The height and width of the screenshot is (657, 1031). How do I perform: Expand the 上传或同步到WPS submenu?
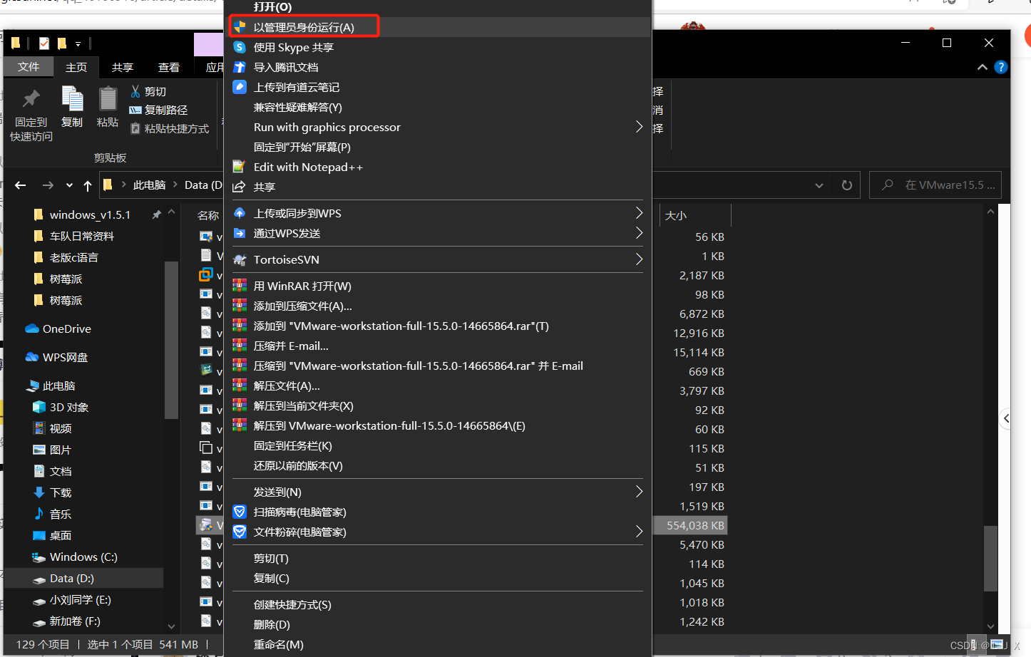pos(639,213)
